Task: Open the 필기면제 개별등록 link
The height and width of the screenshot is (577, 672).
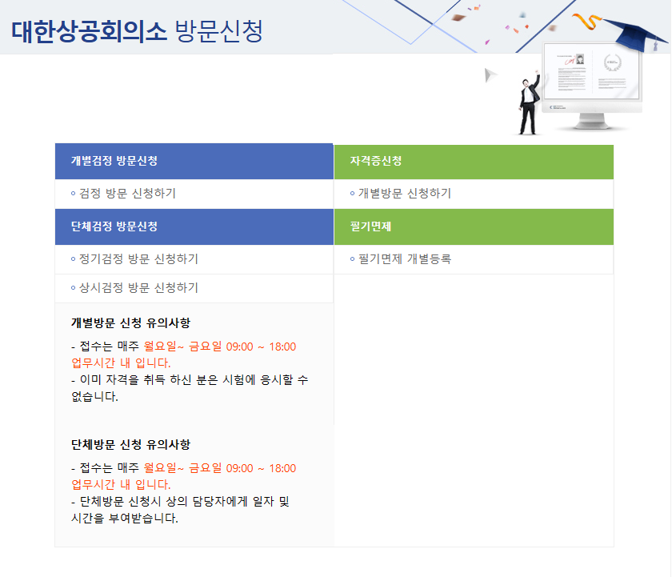Action: click(x=404, y=259)
